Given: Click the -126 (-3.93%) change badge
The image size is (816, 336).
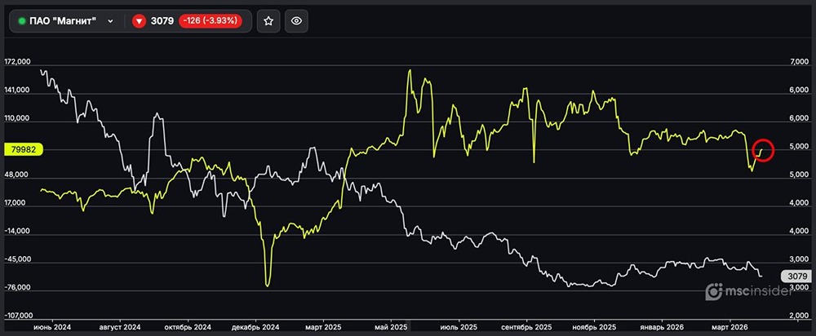Looking at the screenshot, I should [x=211, y=21].
